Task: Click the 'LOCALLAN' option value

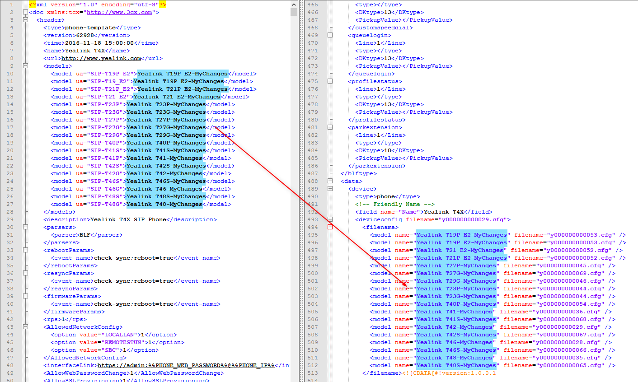Action: pos(119,335)
